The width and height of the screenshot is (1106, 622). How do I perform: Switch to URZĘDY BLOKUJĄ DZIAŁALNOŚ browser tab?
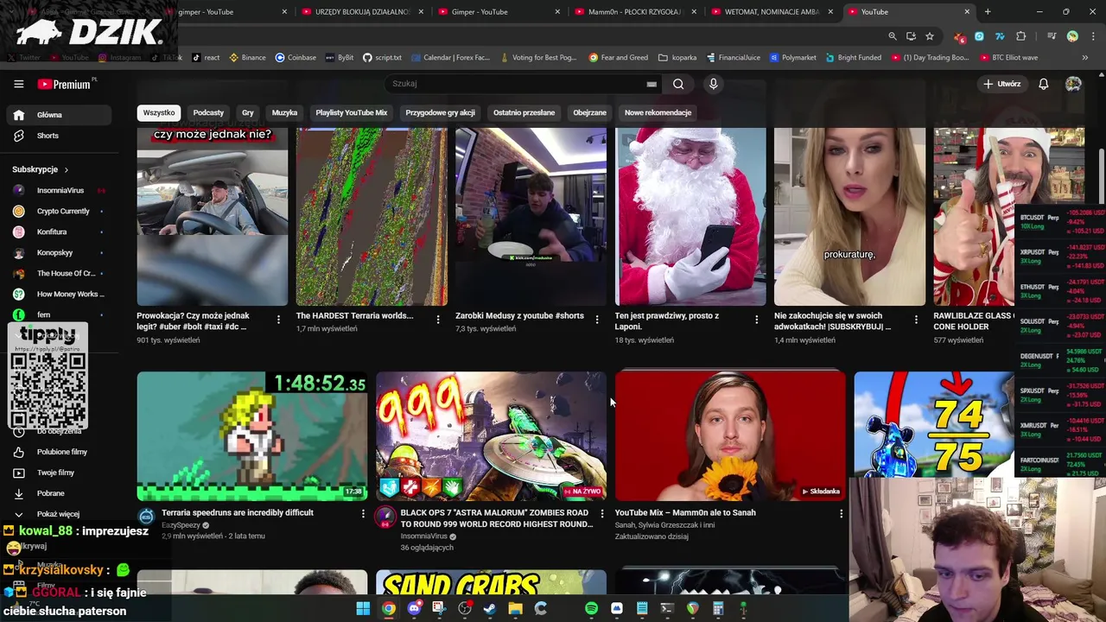pyautogui.click(x=362, y=12)
